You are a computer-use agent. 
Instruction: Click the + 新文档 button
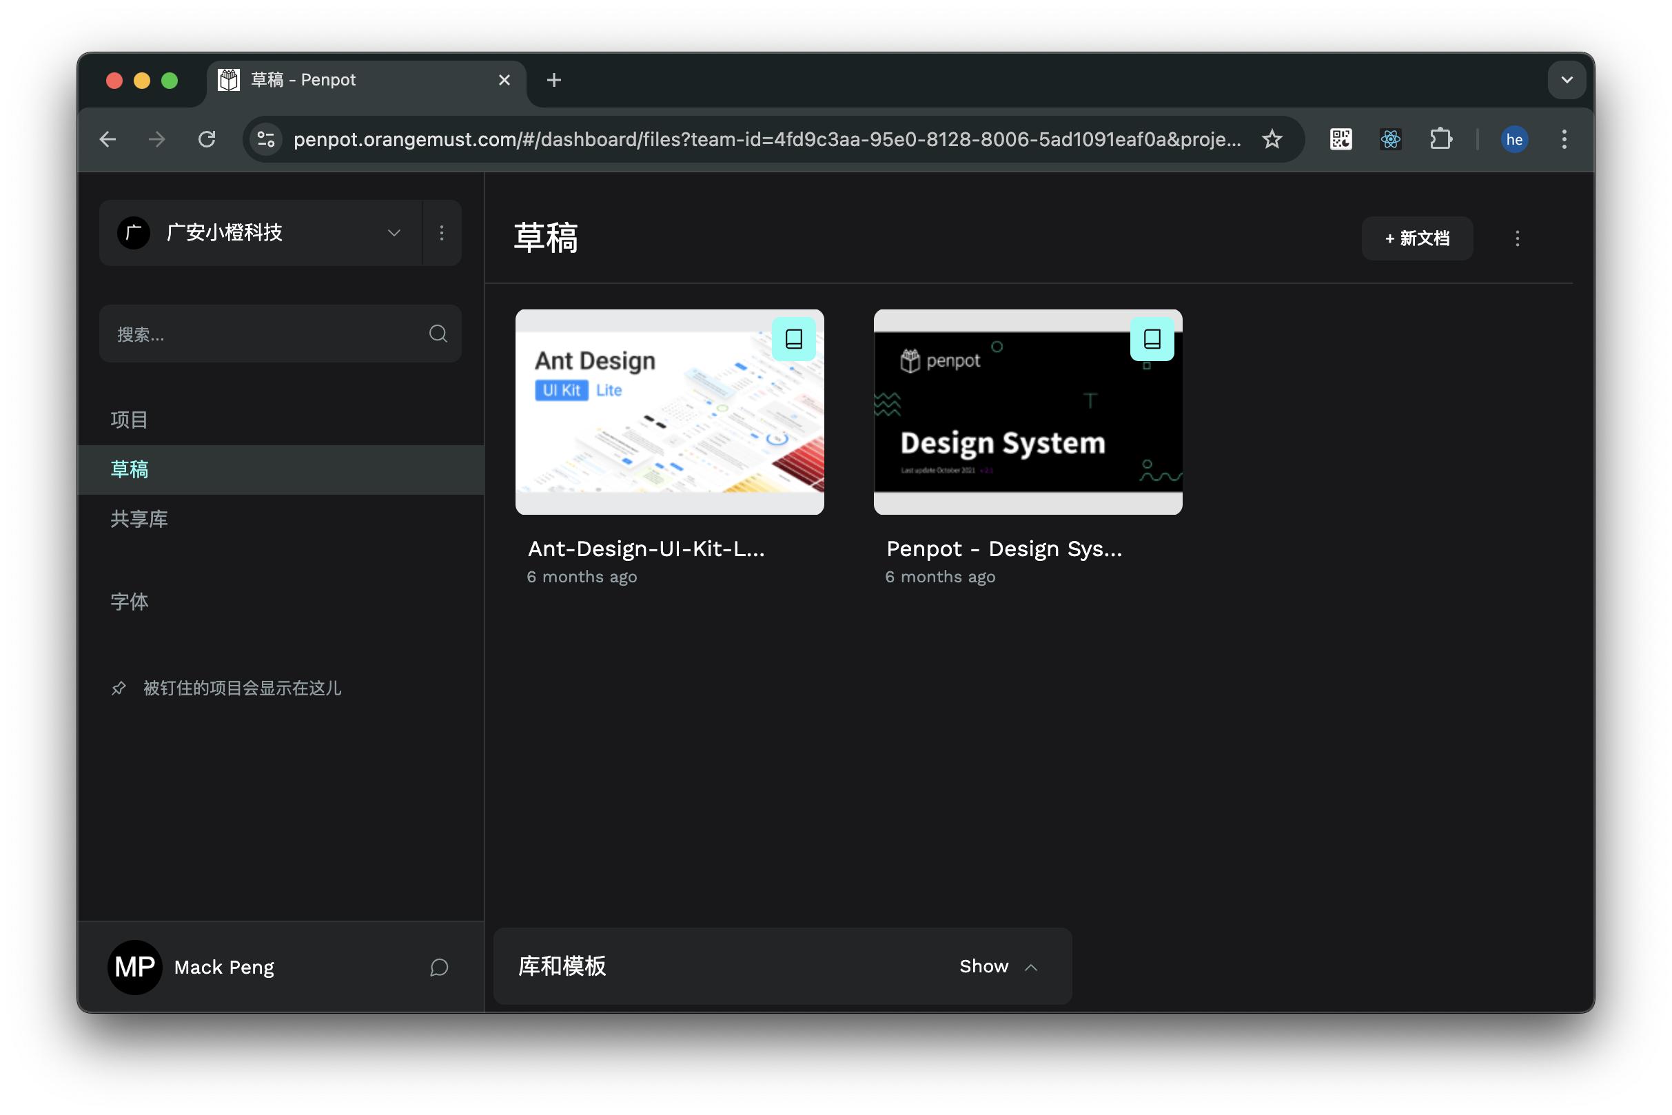click(1417, 238)
